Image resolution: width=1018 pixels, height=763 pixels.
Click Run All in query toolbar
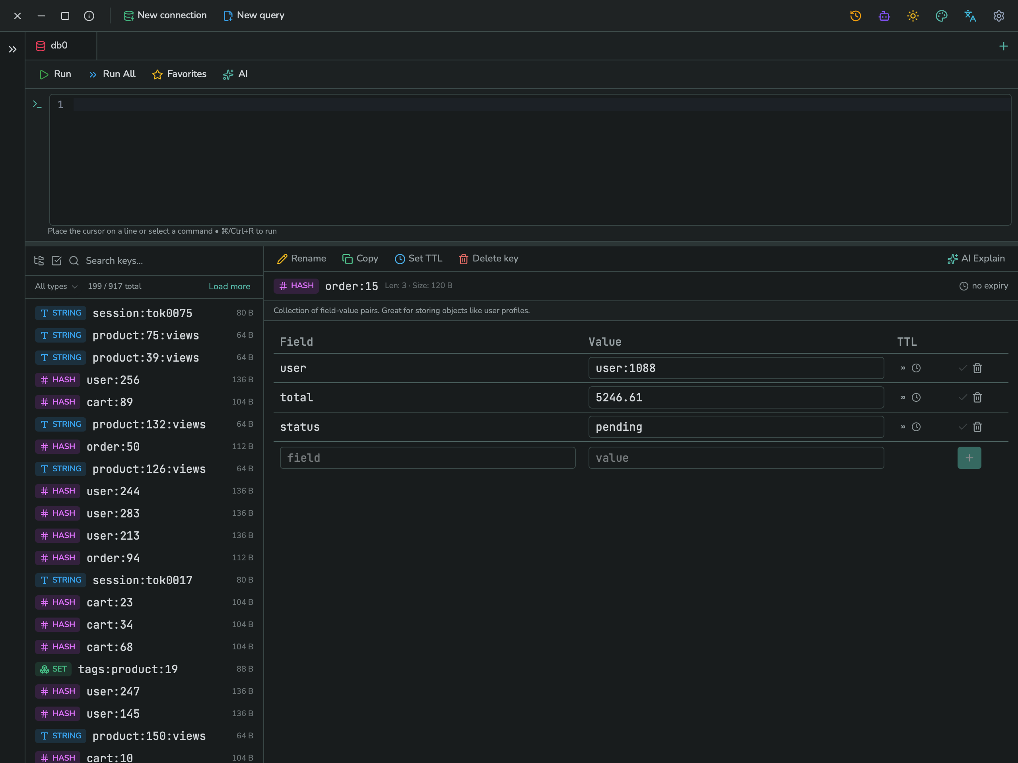click(112, 74)
